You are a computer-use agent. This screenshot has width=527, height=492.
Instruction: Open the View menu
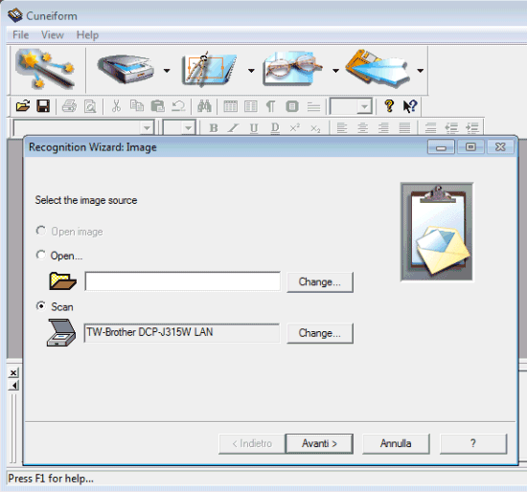pos(53,34)
